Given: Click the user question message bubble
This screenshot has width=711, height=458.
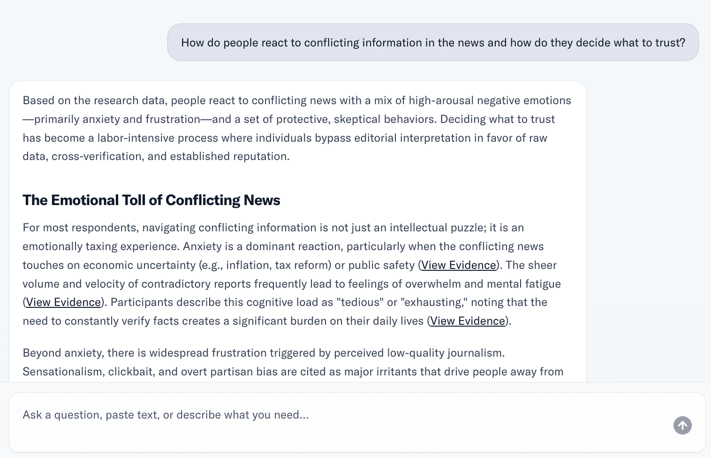Looking at the screenshot, I should click(432, 43).
